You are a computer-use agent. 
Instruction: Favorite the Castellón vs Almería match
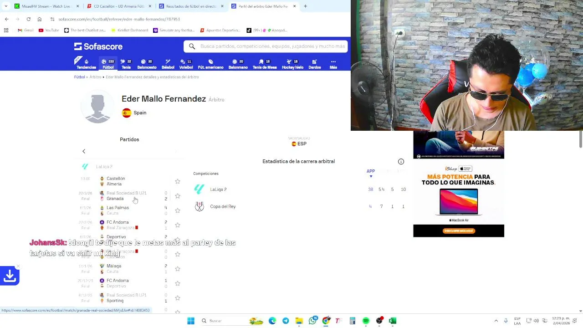tap(178, 181)
